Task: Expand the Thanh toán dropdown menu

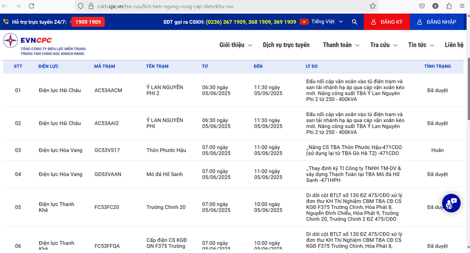Action: pyautogui.click(x=341, y=45)
